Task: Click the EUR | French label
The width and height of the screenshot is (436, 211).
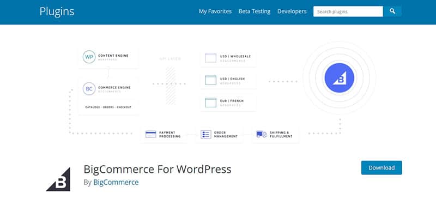Action: point(232,101)
